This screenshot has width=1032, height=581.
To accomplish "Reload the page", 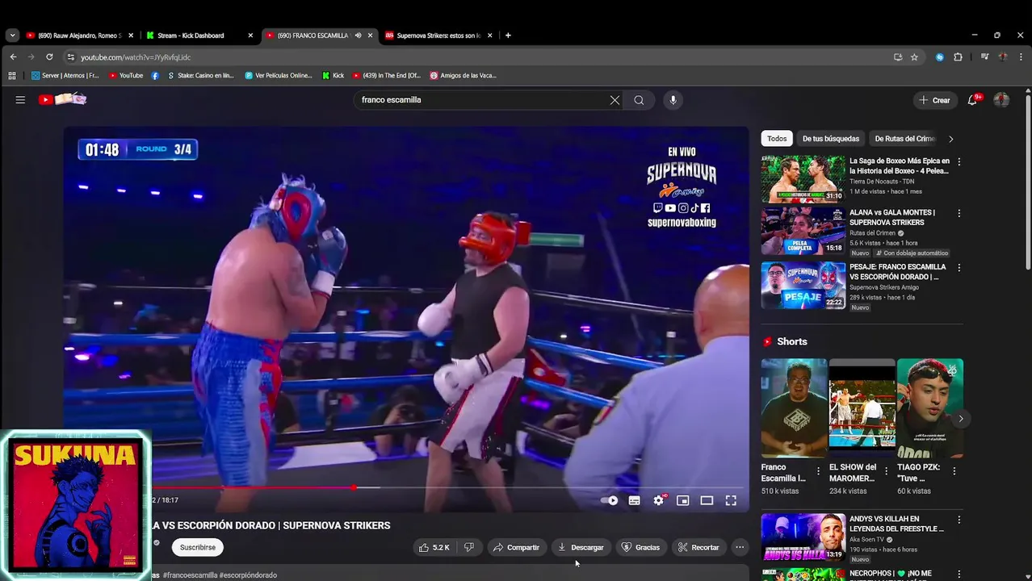I will pos(49,57).
